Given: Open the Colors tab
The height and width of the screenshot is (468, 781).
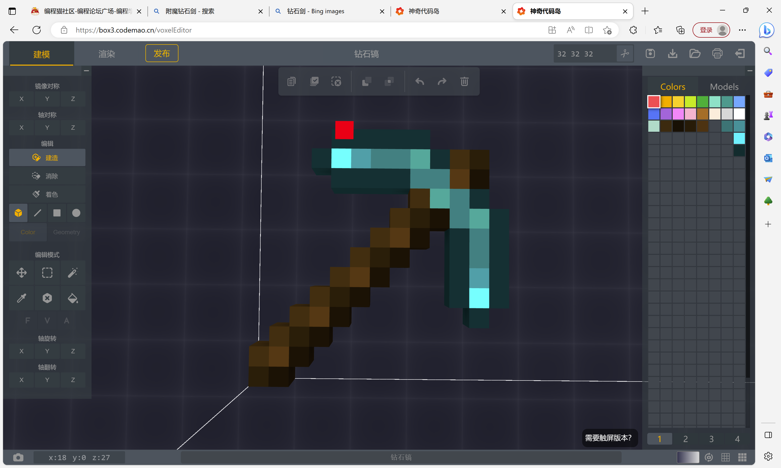Looking at the screenshot, I should pos(673,87).
